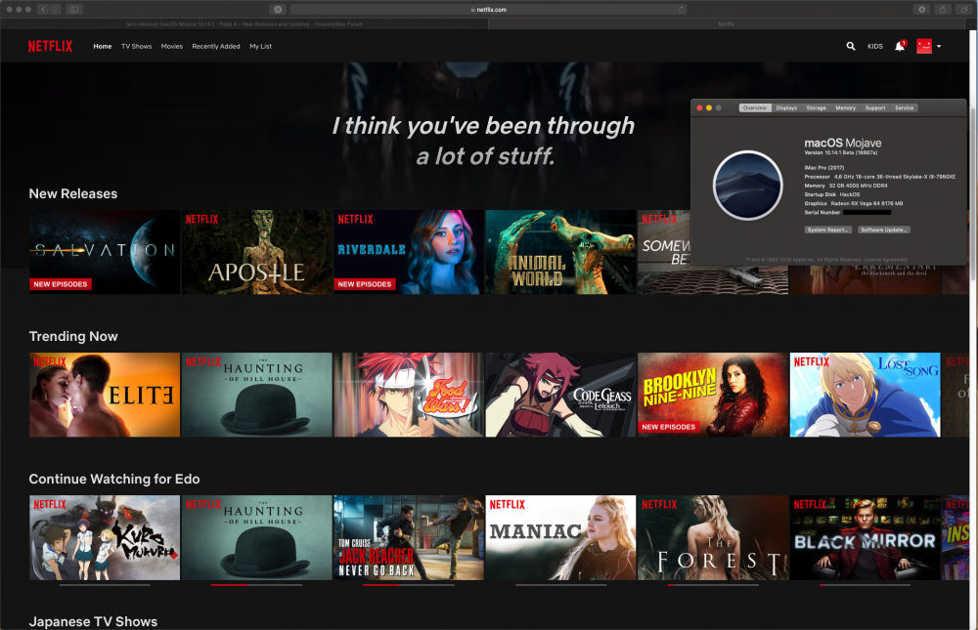Open Haunting of Hill House in Trending Now
Image resolution: width=978 pixels, height=630 pixels.
tap(256, 395)
